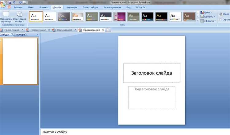Save the presentation from quick access toolbar
This screenshot has width=230, height=135.
point(10,2)
